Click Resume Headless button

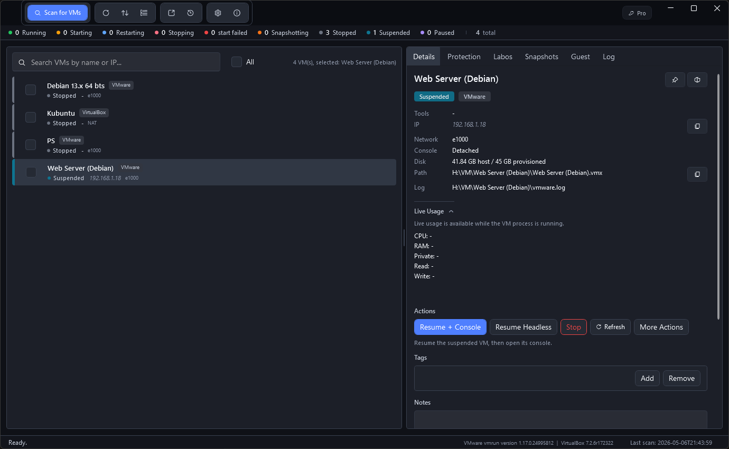point(524,327)
